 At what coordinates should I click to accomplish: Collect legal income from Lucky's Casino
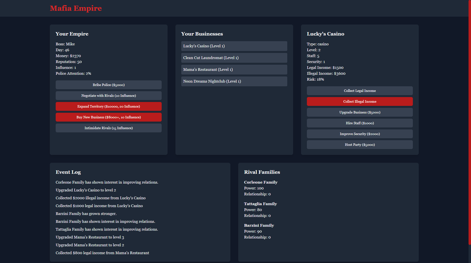coord(360,91)
